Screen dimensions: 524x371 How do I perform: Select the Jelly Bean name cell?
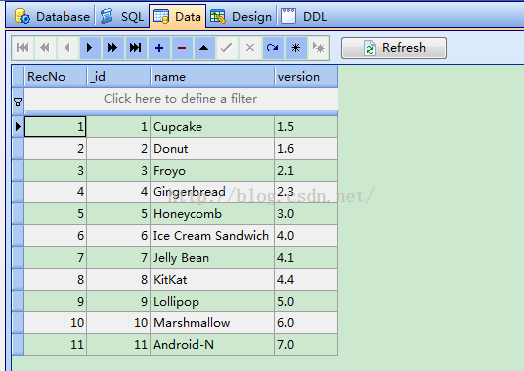212,258
